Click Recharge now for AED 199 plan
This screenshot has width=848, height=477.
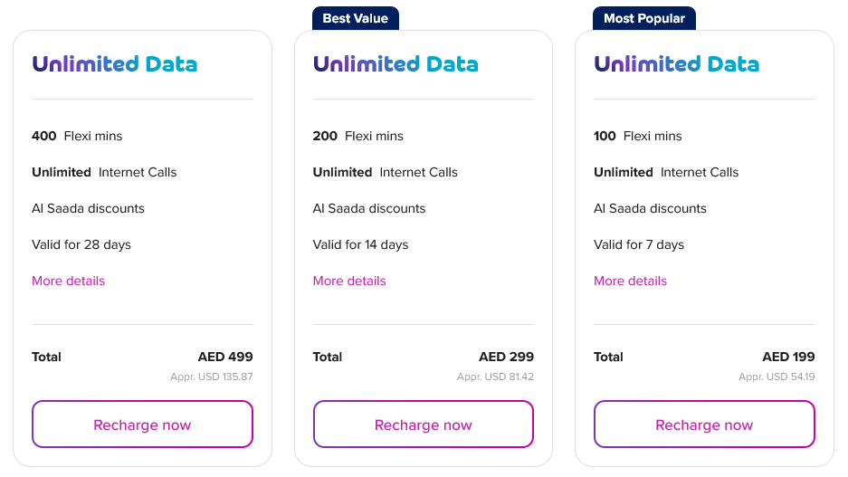tap(704, 425)
